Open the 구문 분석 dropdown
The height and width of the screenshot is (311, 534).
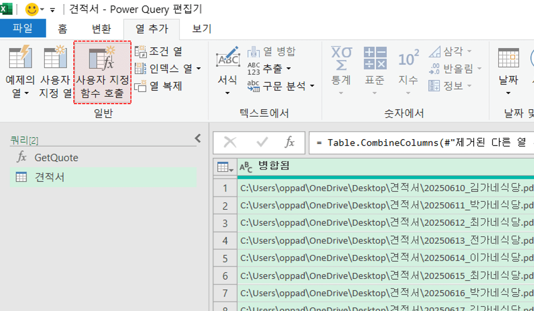pos(312,86)
